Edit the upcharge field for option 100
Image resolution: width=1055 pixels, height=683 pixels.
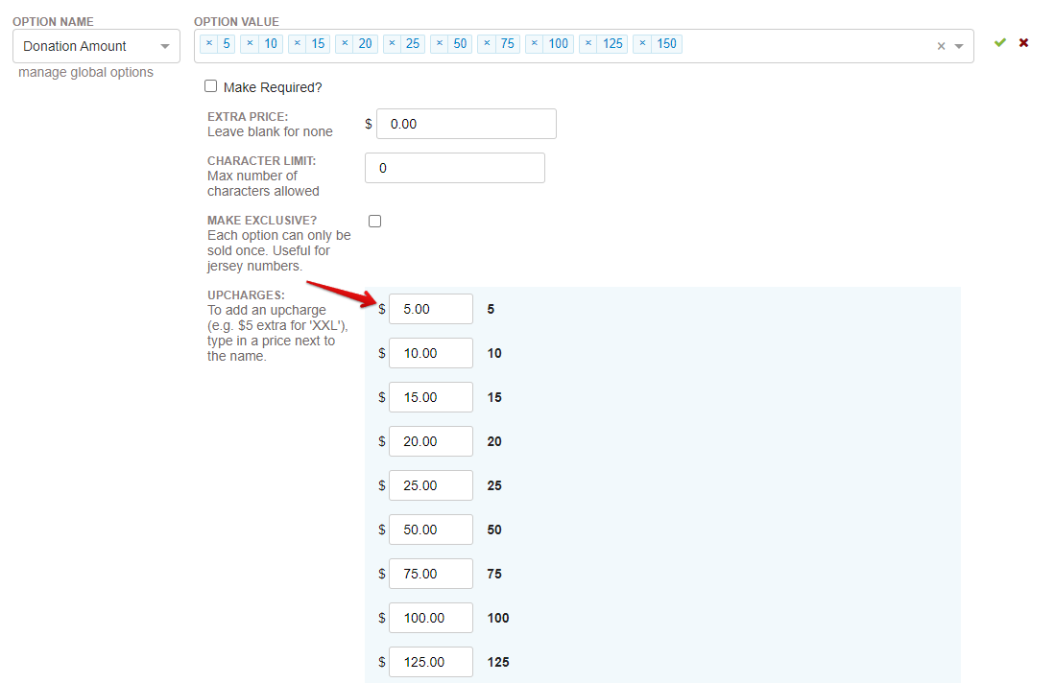[431, 618]
